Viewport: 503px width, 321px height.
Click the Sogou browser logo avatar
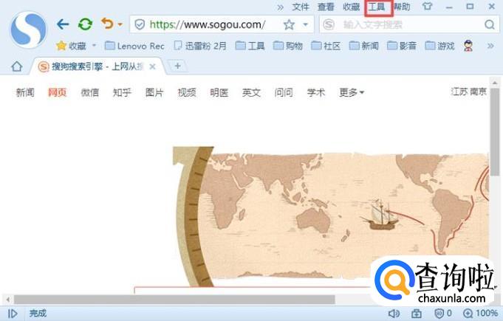28,30
